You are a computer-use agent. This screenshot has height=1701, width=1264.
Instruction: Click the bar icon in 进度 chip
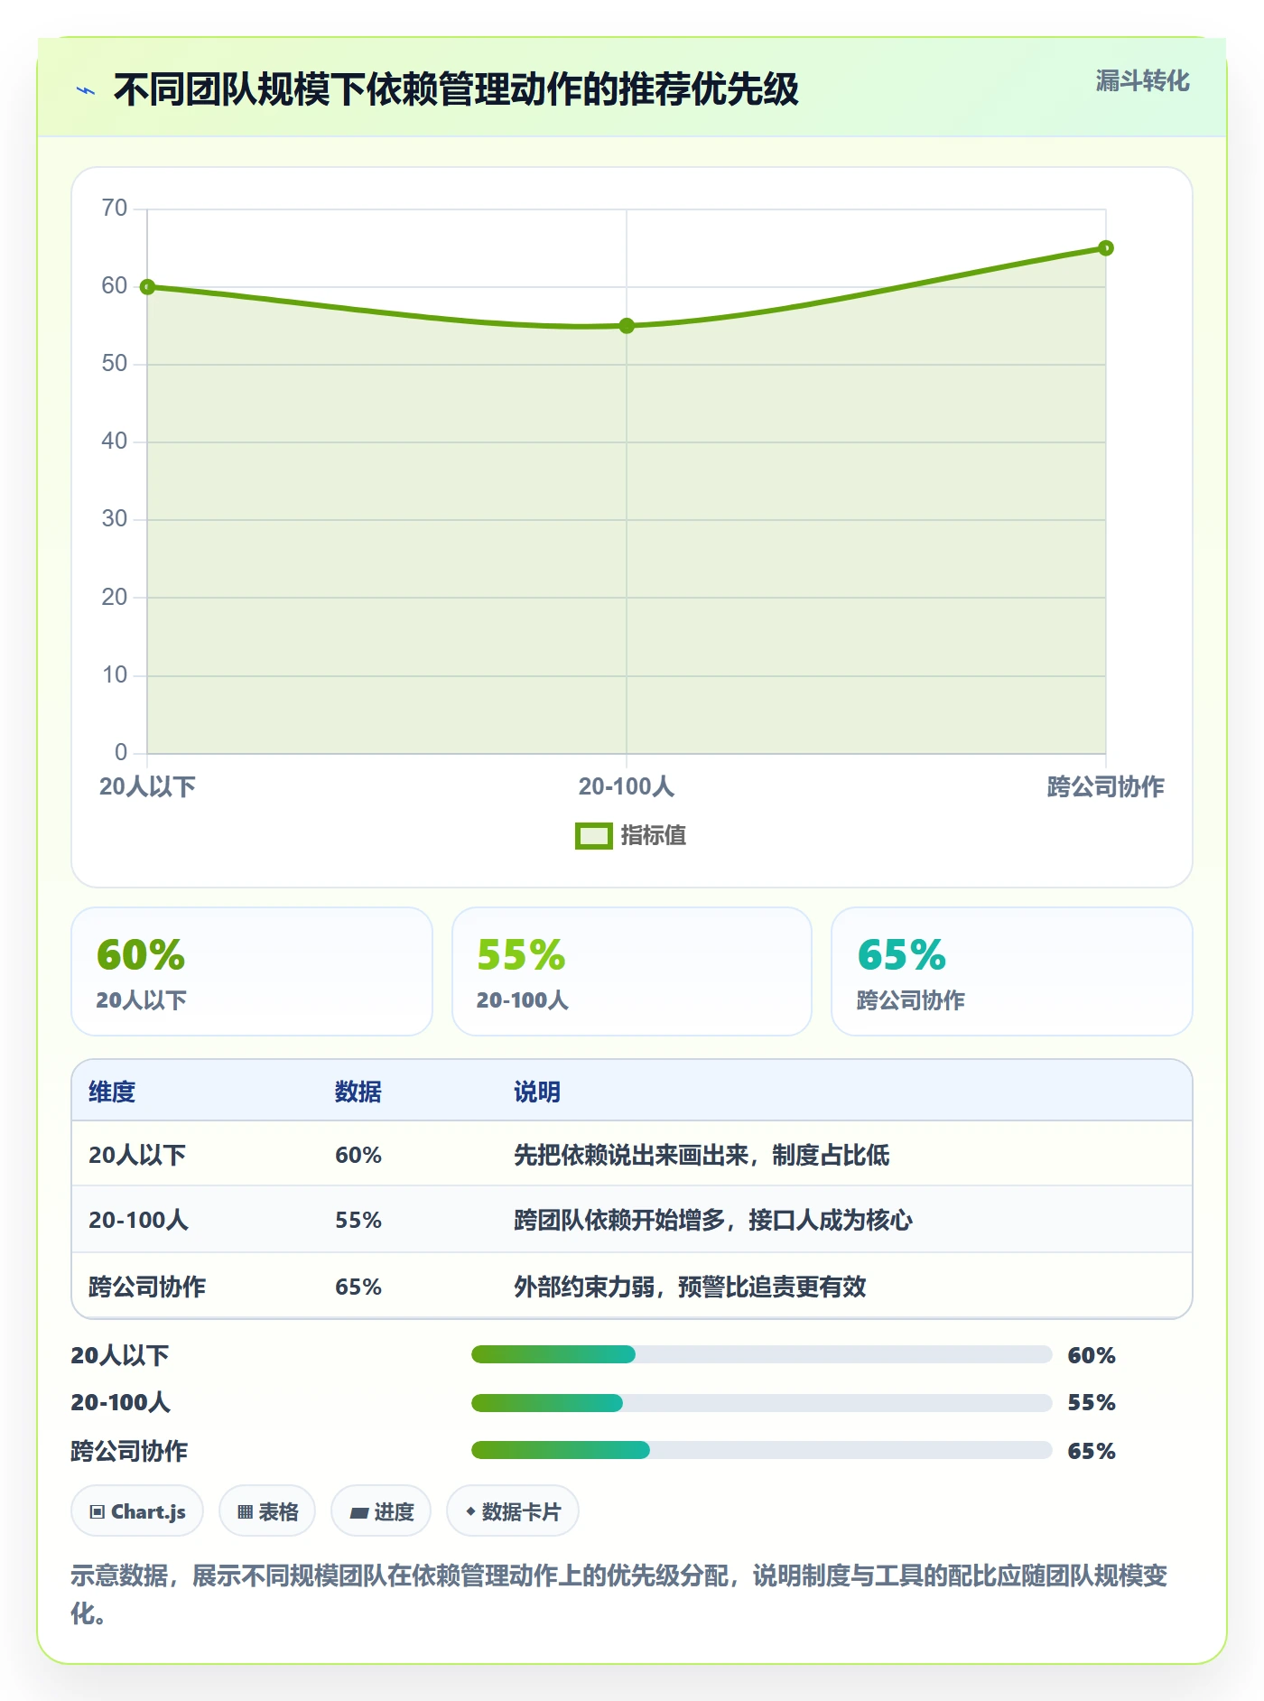tap(359, 1512)
